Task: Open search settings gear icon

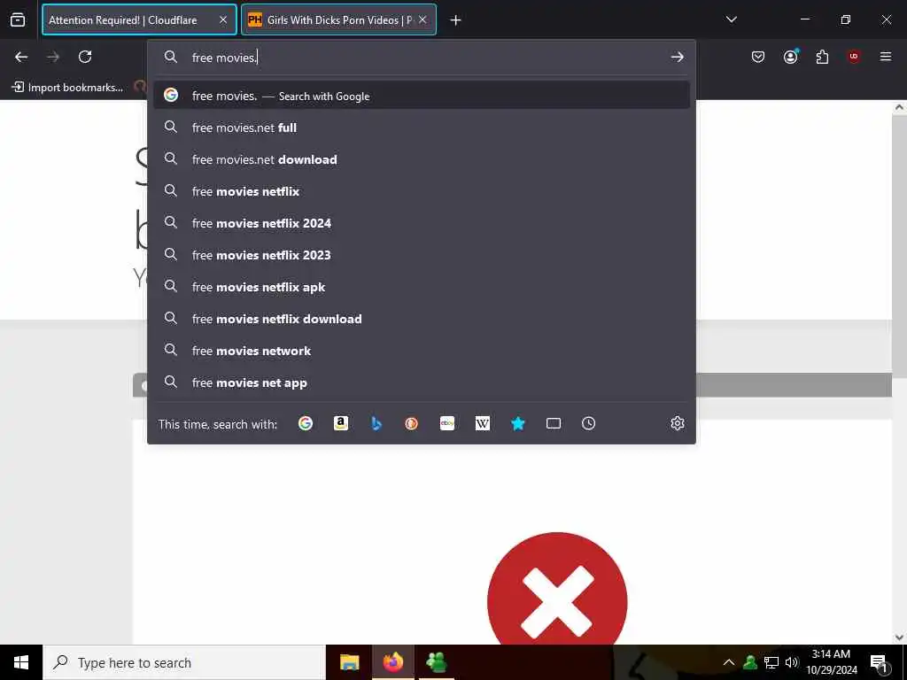Action: click(678, 423)
